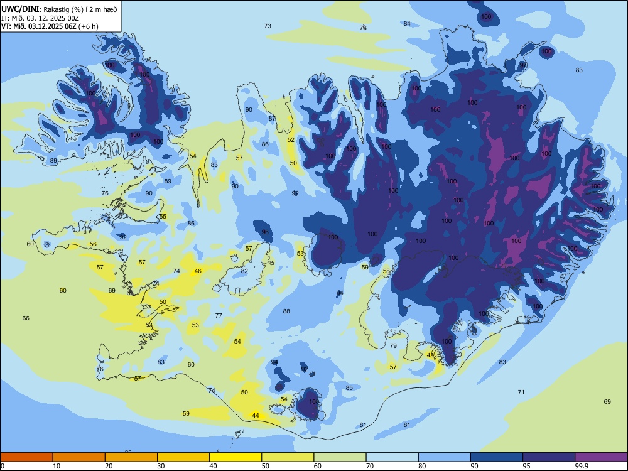This screenshot has width=628, height=471.
Task: Click the 'VT: Mið. 03.12.2025 06Z' valid time line
Action: point(40,26)
